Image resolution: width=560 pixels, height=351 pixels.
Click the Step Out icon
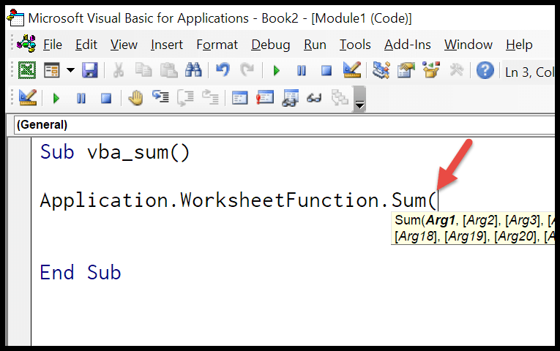tap(211, 97)
